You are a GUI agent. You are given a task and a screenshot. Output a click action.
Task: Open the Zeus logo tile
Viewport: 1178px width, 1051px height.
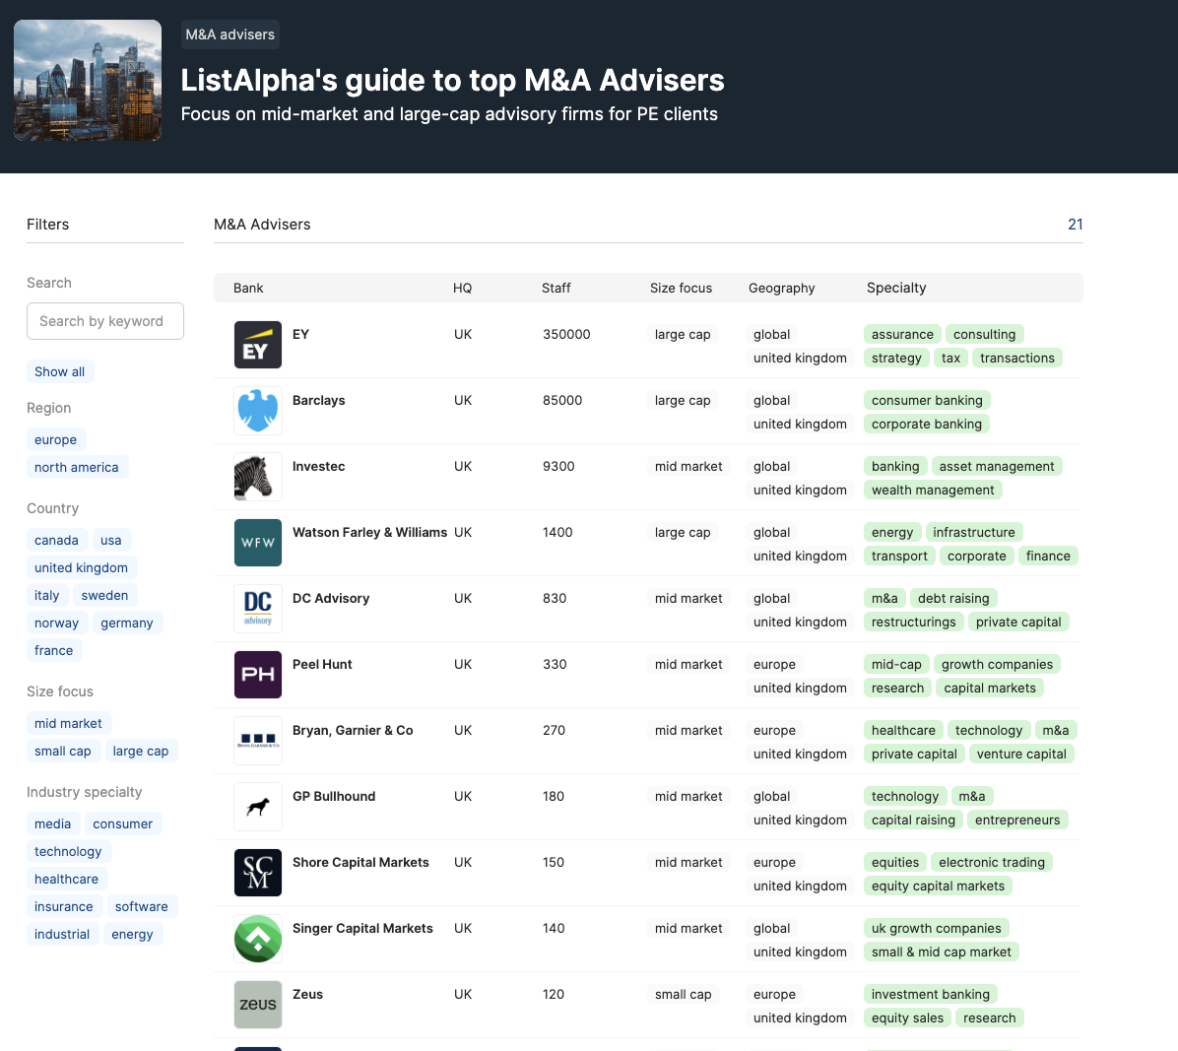(x=258, y=1005)
